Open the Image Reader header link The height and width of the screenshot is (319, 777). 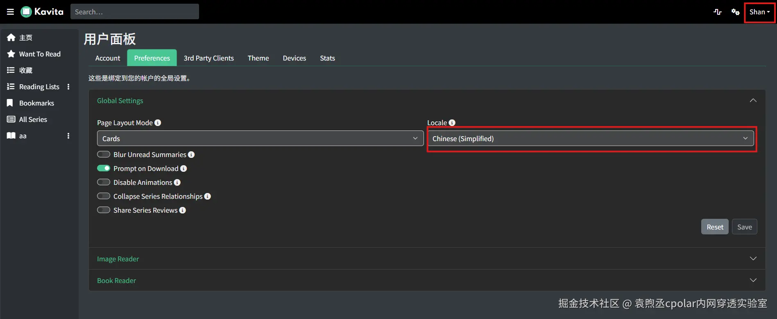(118, 259)
